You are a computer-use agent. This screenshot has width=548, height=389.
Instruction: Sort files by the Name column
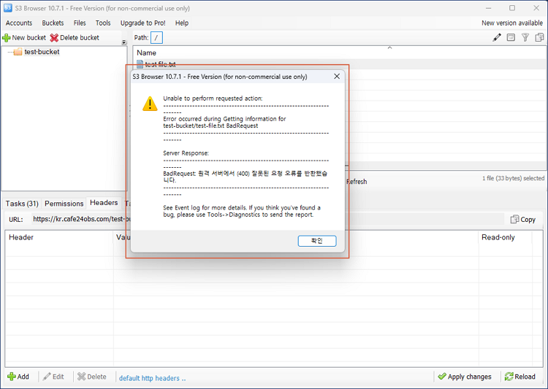tap(146, 53)
